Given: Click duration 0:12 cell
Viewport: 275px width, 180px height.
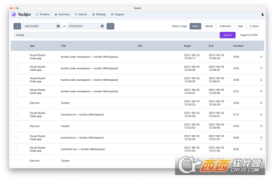Looking at the screenshot, I should [236, 115].
